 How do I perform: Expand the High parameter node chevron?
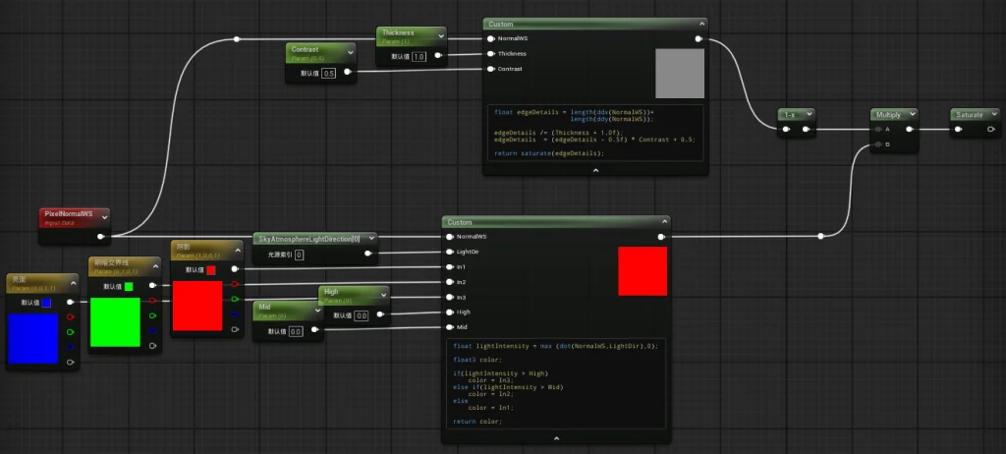point(383,296)
